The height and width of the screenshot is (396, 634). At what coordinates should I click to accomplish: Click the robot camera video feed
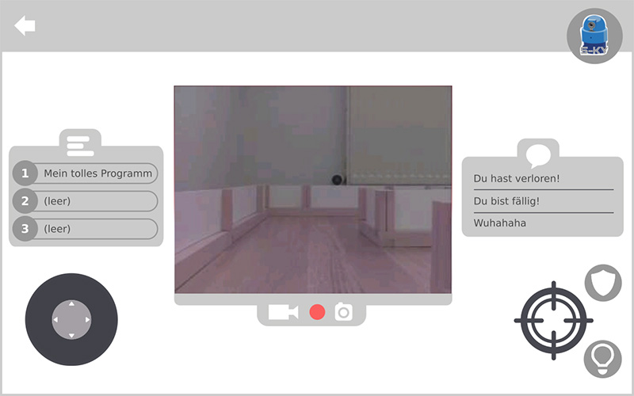313,189
